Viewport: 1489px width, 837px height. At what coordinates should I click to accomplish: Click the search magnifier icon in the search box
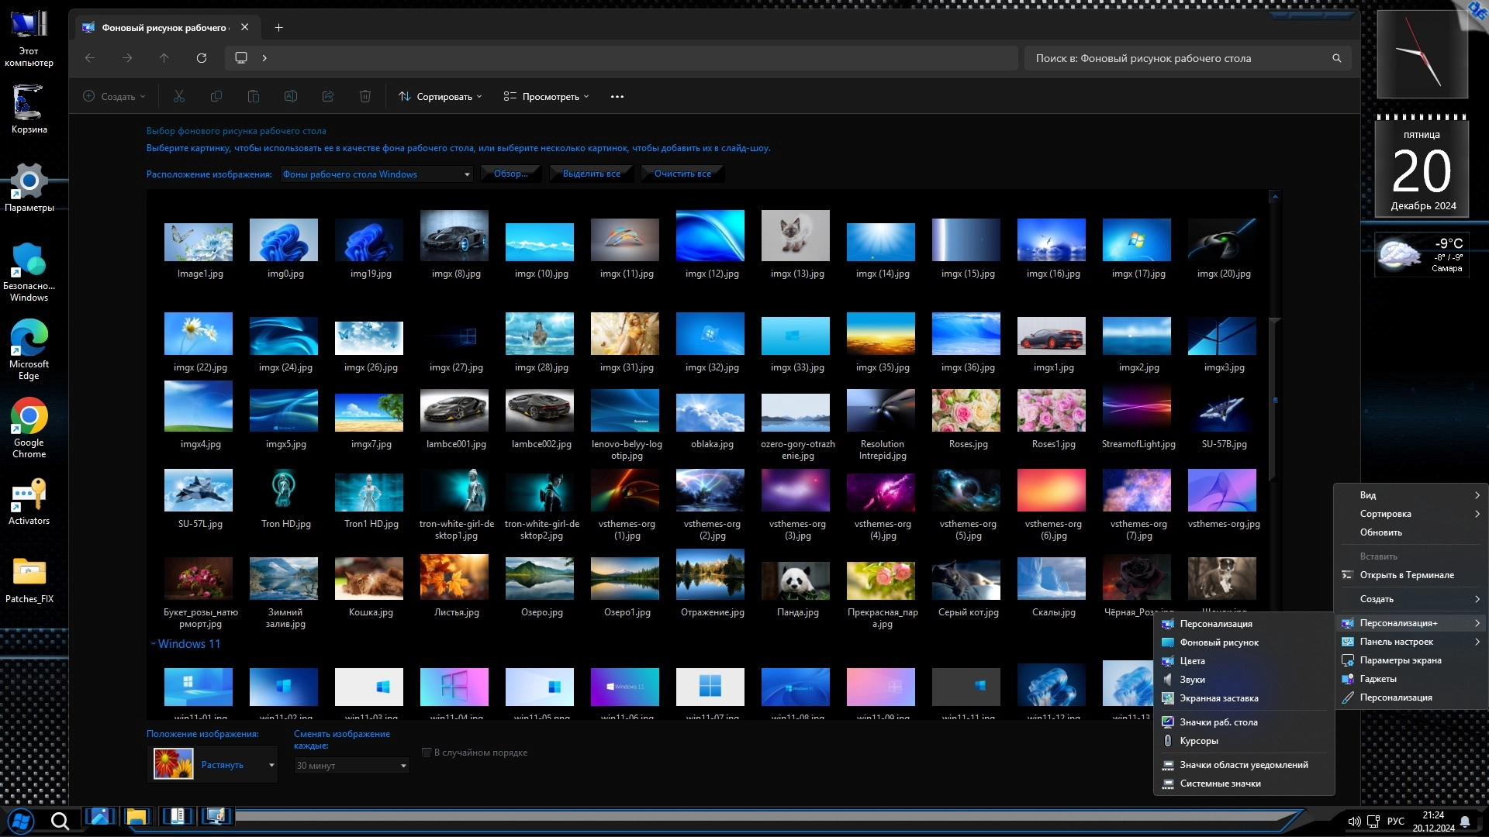(x=1336, y=59)
